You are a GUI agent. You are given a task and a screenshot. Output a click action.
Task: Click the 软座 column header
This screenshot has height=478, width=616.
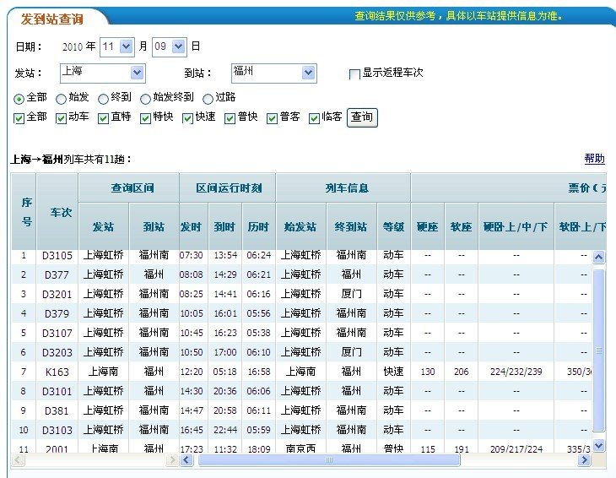pos(461,227)
